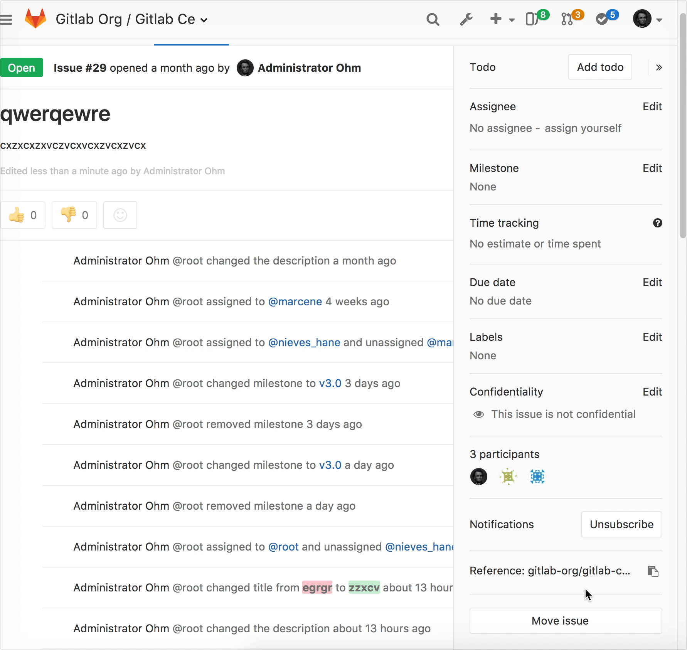This screenshot has height=650, width=687.
Task: Open the hamburger sidebar menu
Action: (6, 19)
